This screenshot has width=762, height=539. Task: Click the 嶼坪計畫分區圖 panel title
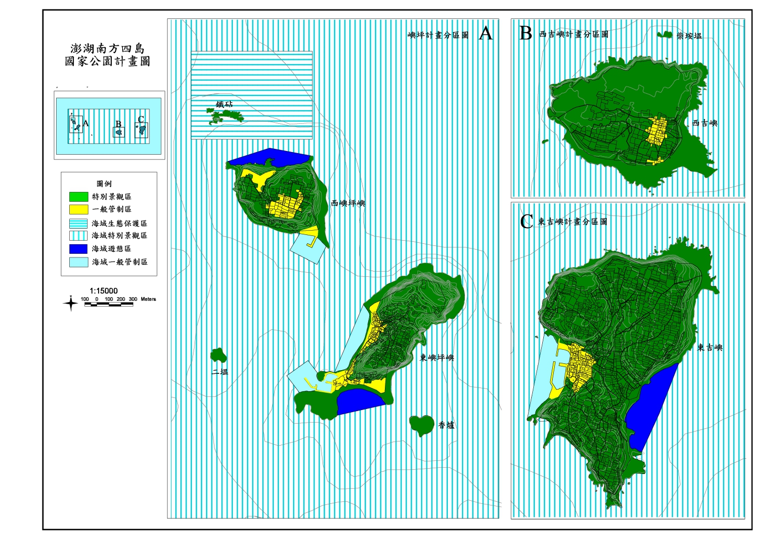(x=438, y=35)
